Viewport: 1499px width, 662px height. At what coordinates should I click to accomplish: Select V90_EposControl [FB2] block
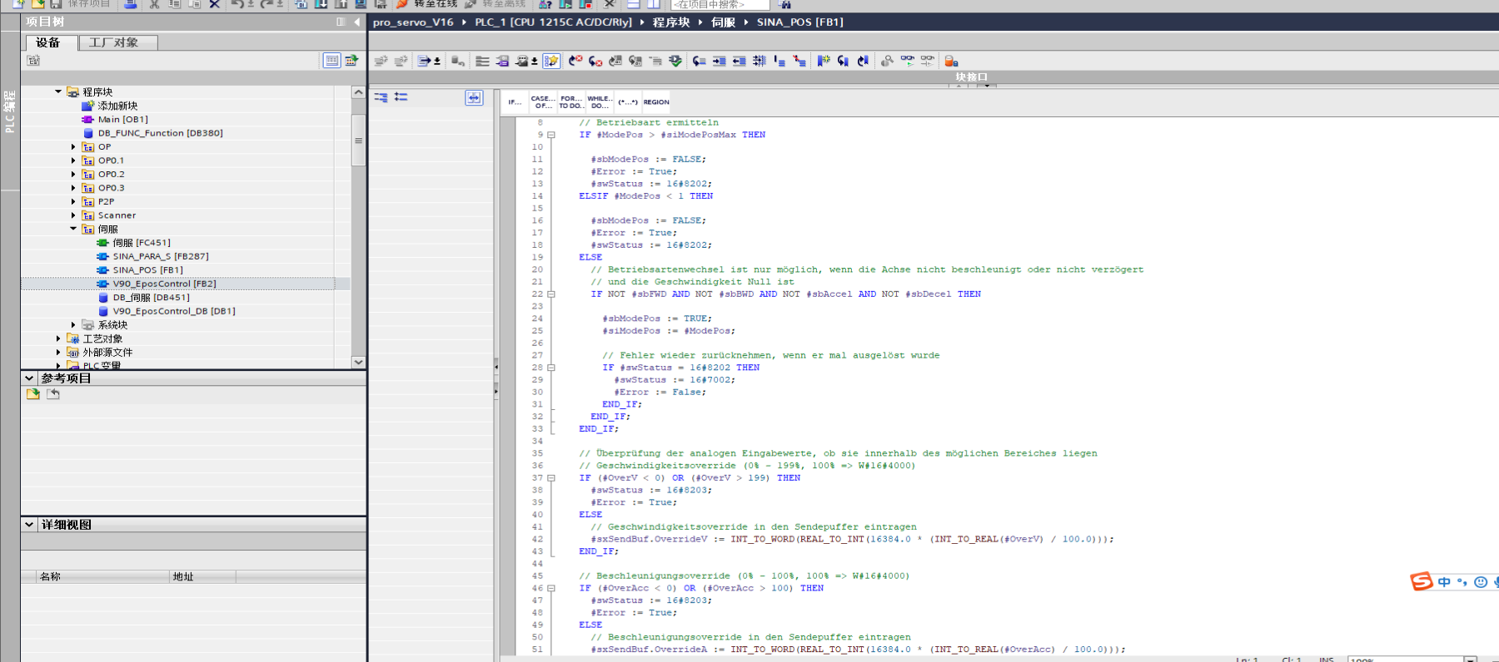pyautogui.click(x=164, y=284)
